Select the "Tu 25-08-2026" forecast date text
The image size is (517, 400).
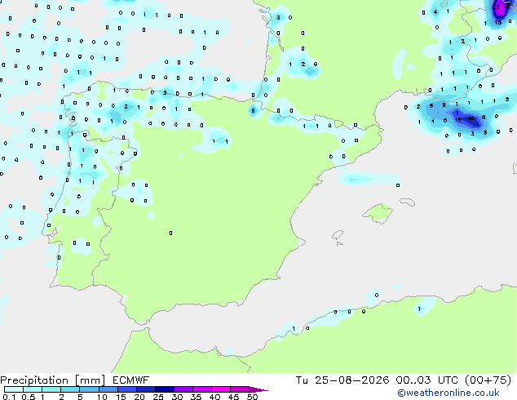[x=342, y=380]
